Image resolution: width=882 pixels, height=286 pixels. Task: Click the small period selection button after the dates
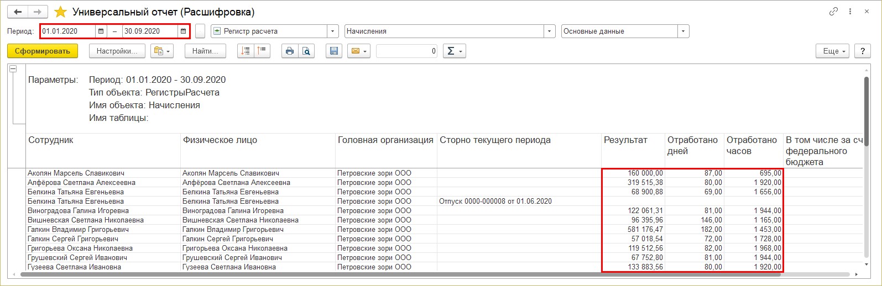pos(200,31)
